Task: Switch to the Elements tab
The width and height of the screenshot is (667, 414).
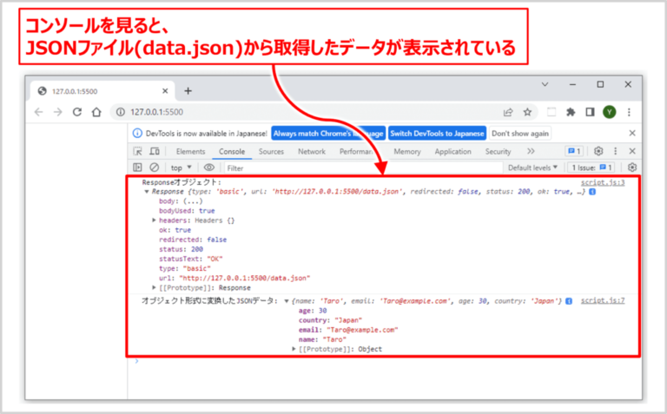Action: pos(190,151)
